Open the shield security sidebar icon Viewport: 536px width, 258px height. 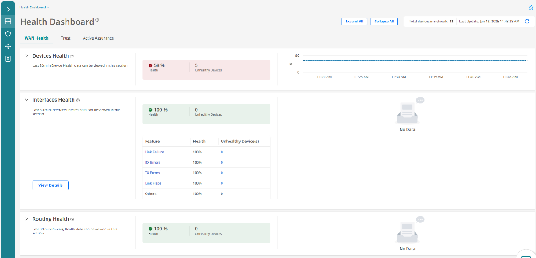[8, 33]
